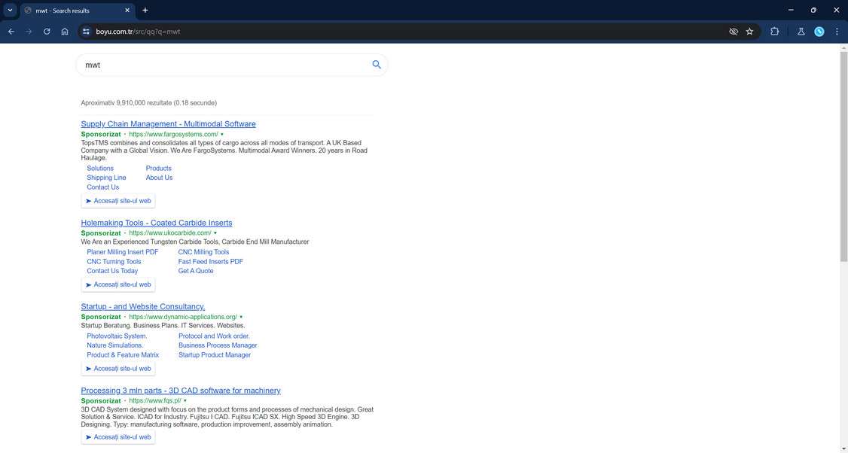Click the back navigation arrow
This screenshot has height=453, width=848.
(11, 32)
